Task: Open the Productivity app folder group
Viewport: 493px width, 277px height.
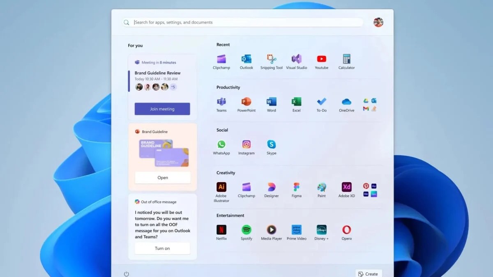Action: [370, 105]
